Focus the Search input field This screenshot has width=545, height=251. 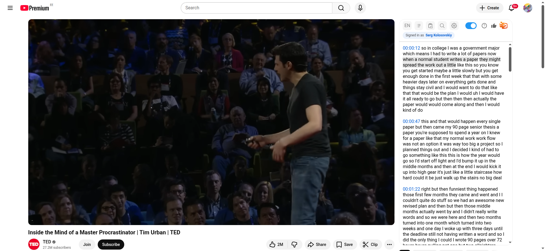coord(256,8)
